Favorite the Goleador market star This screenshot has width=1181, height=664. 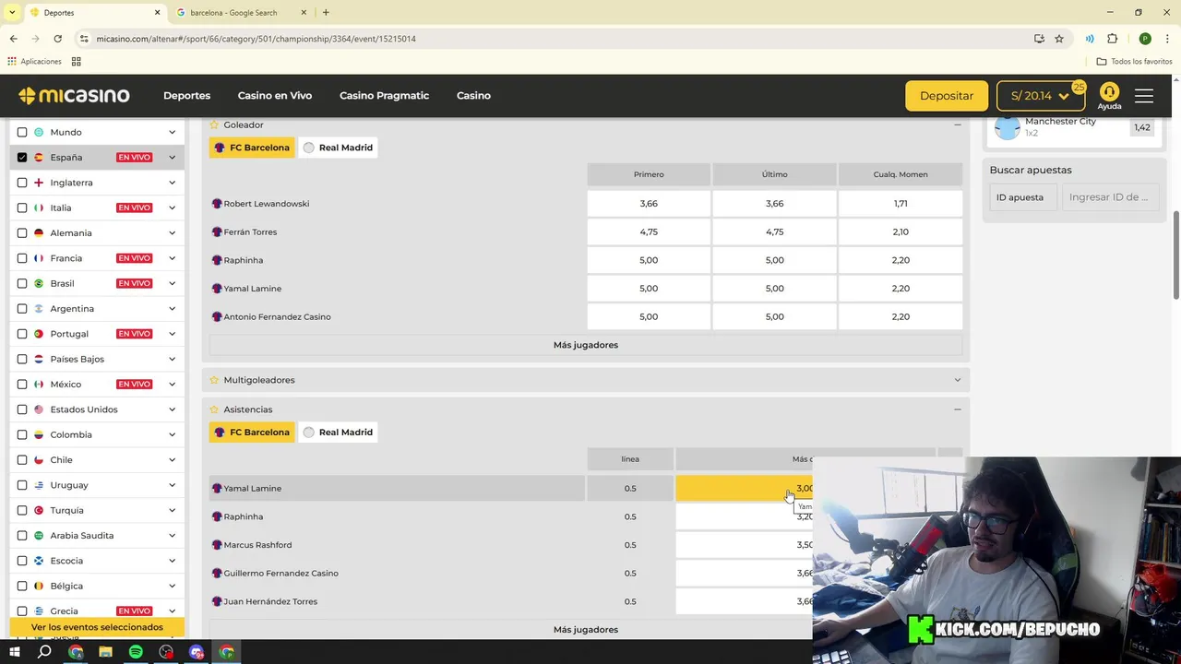pyautogui.click(x=214, y=125)
